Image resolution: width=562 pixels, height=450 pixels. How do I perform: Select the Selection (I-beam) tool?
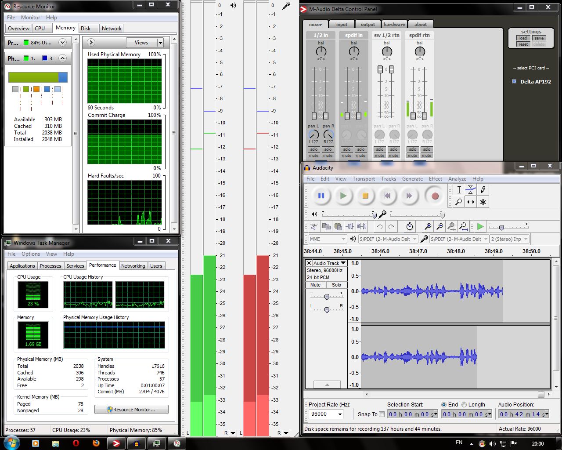tap(459, 190)
